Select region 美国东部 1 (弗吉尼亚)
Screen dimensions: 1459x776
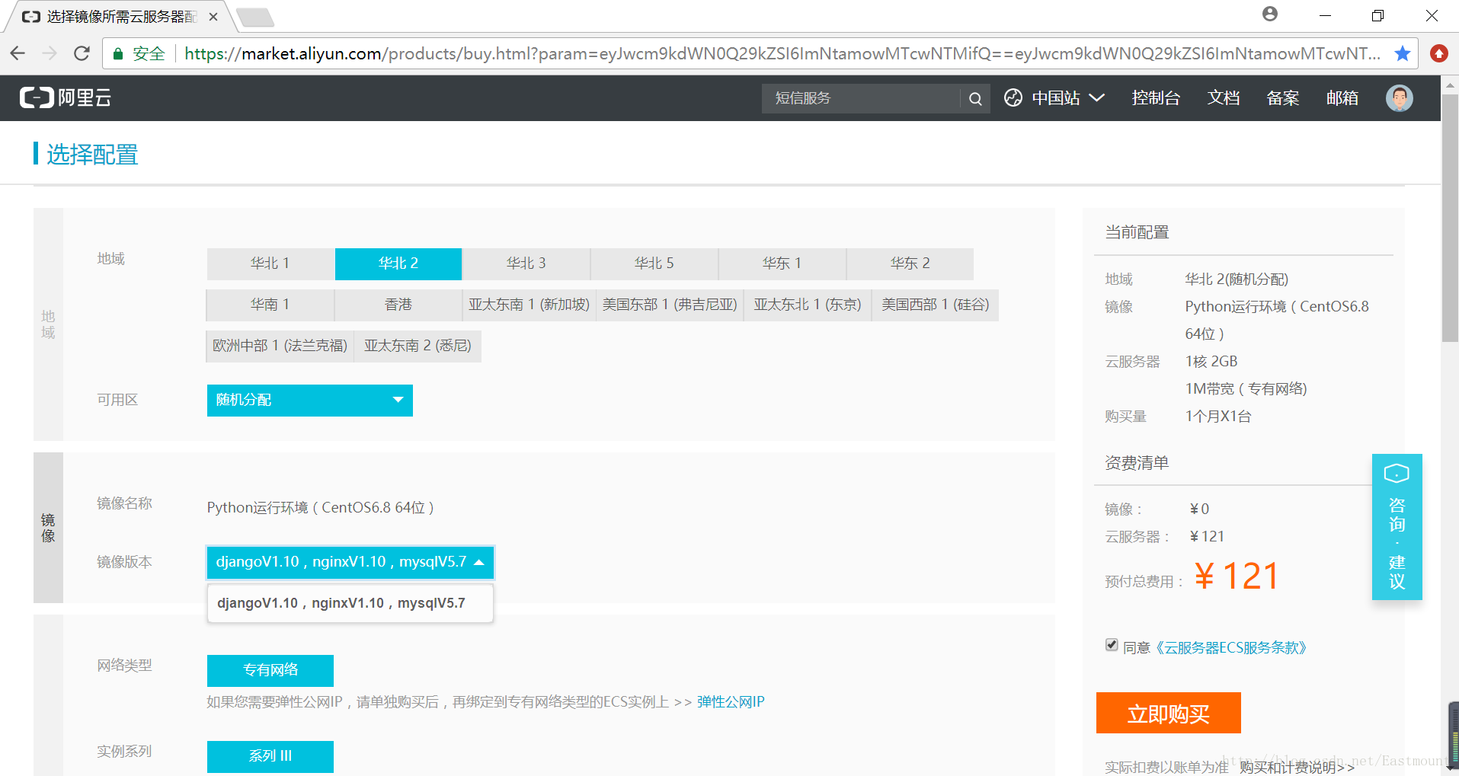click(x=670, y=305)
